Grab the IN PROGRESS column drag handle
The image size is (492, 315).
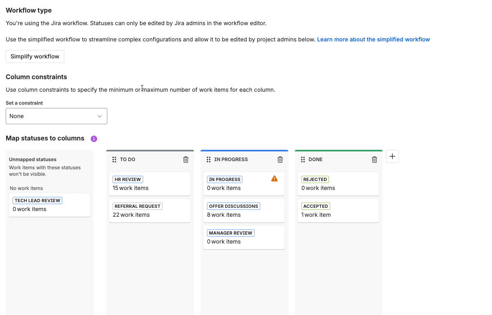209,160
